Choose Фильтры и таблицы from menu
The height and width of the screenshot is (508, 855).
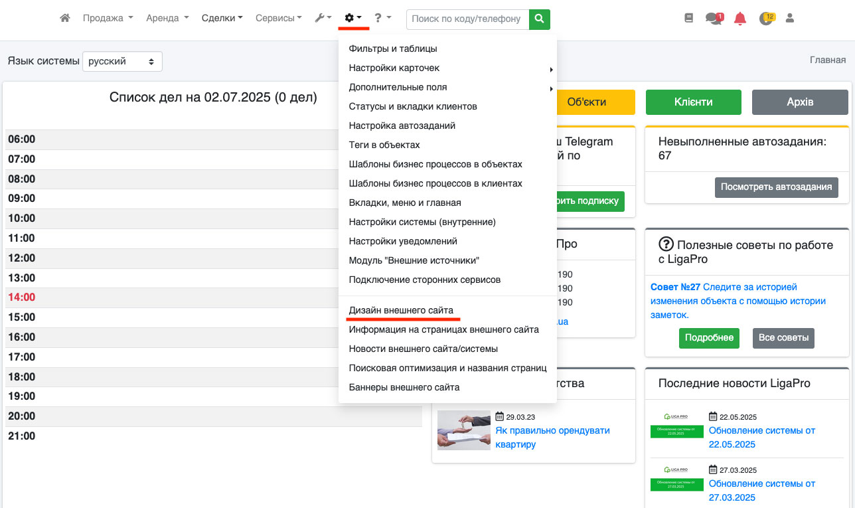[392, 48]
